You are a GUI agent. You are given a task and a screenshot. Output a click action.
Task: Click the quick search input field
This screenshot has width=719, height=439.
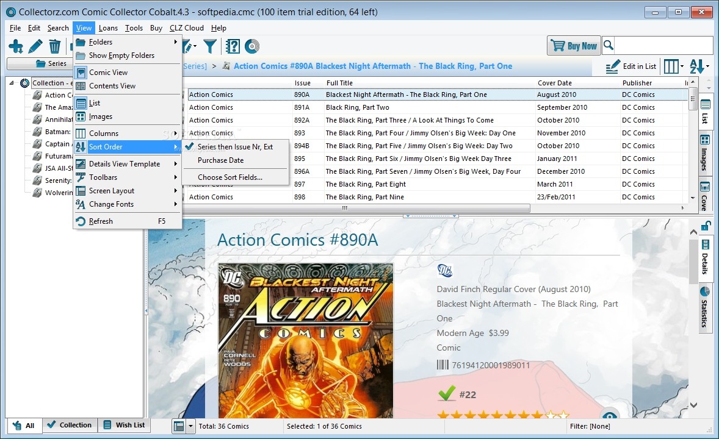663,45
